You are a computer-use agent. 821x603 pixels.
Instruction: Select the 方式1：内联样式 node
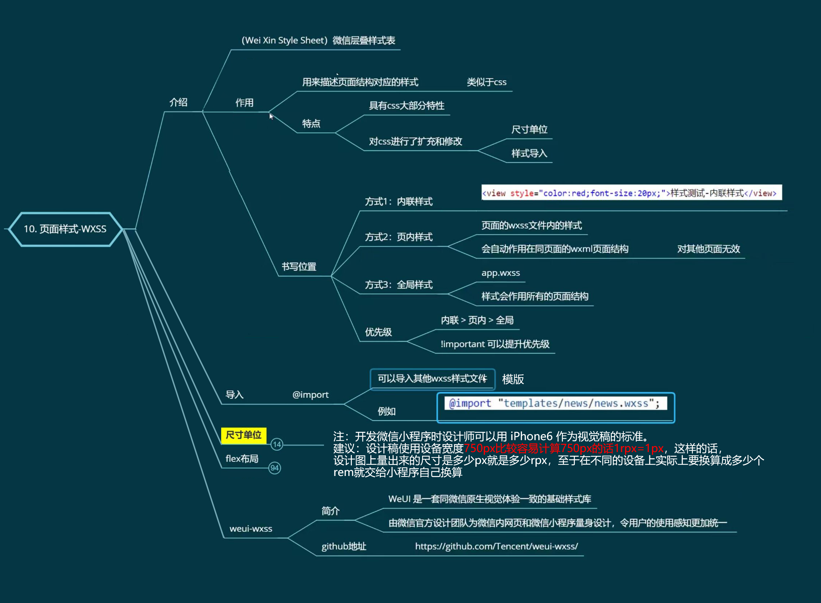[x=399, y=202]
